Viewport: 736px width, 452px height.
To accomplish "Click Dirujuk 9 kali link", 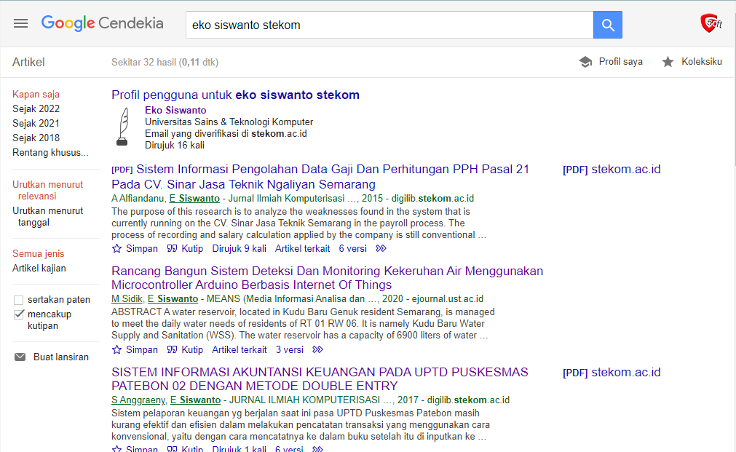I will coord(239,248).
